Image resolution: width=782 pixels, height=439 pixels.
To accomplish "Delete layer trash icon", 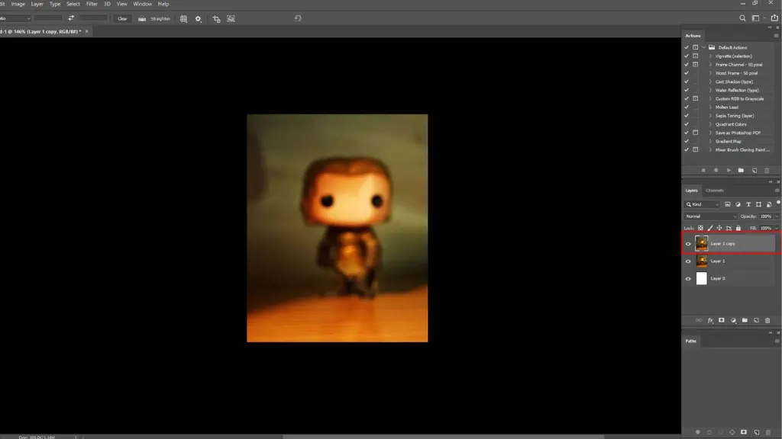I will point(767,321).
